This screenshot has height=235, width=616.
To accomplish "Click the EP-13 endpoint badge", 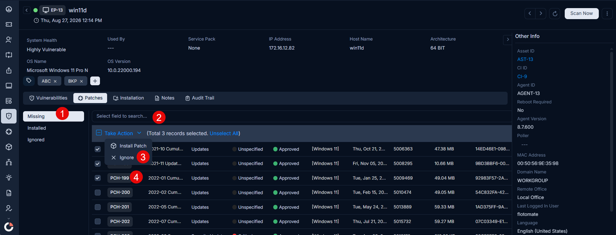I will click(53, 10).
